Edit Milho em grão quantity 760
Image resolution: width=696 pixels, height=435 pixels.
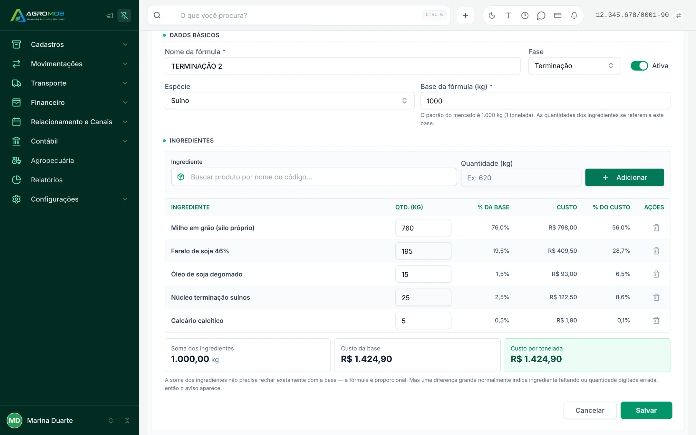[x=423, y=228]
